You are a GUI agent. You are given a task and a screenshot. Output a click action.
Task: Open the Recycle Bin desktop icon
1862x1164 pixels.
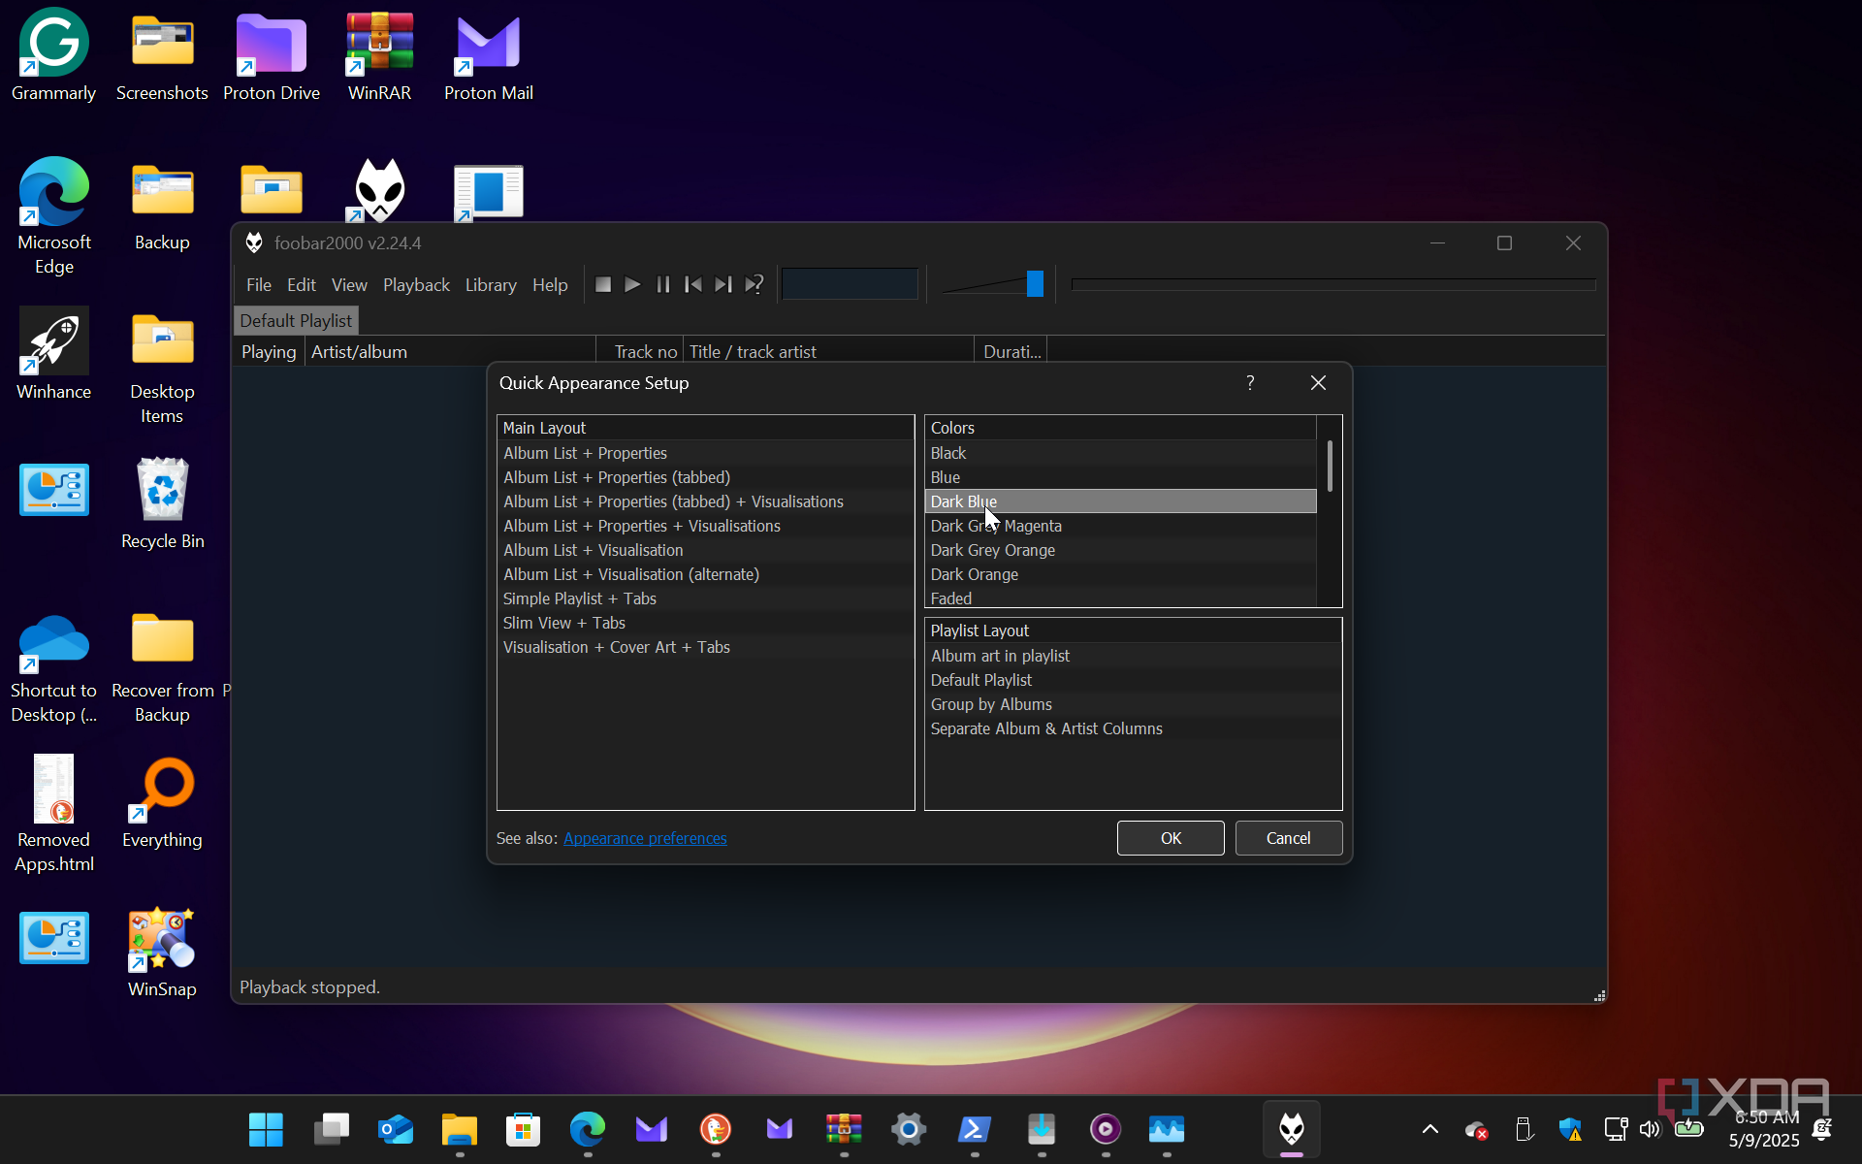click(163, 504)
